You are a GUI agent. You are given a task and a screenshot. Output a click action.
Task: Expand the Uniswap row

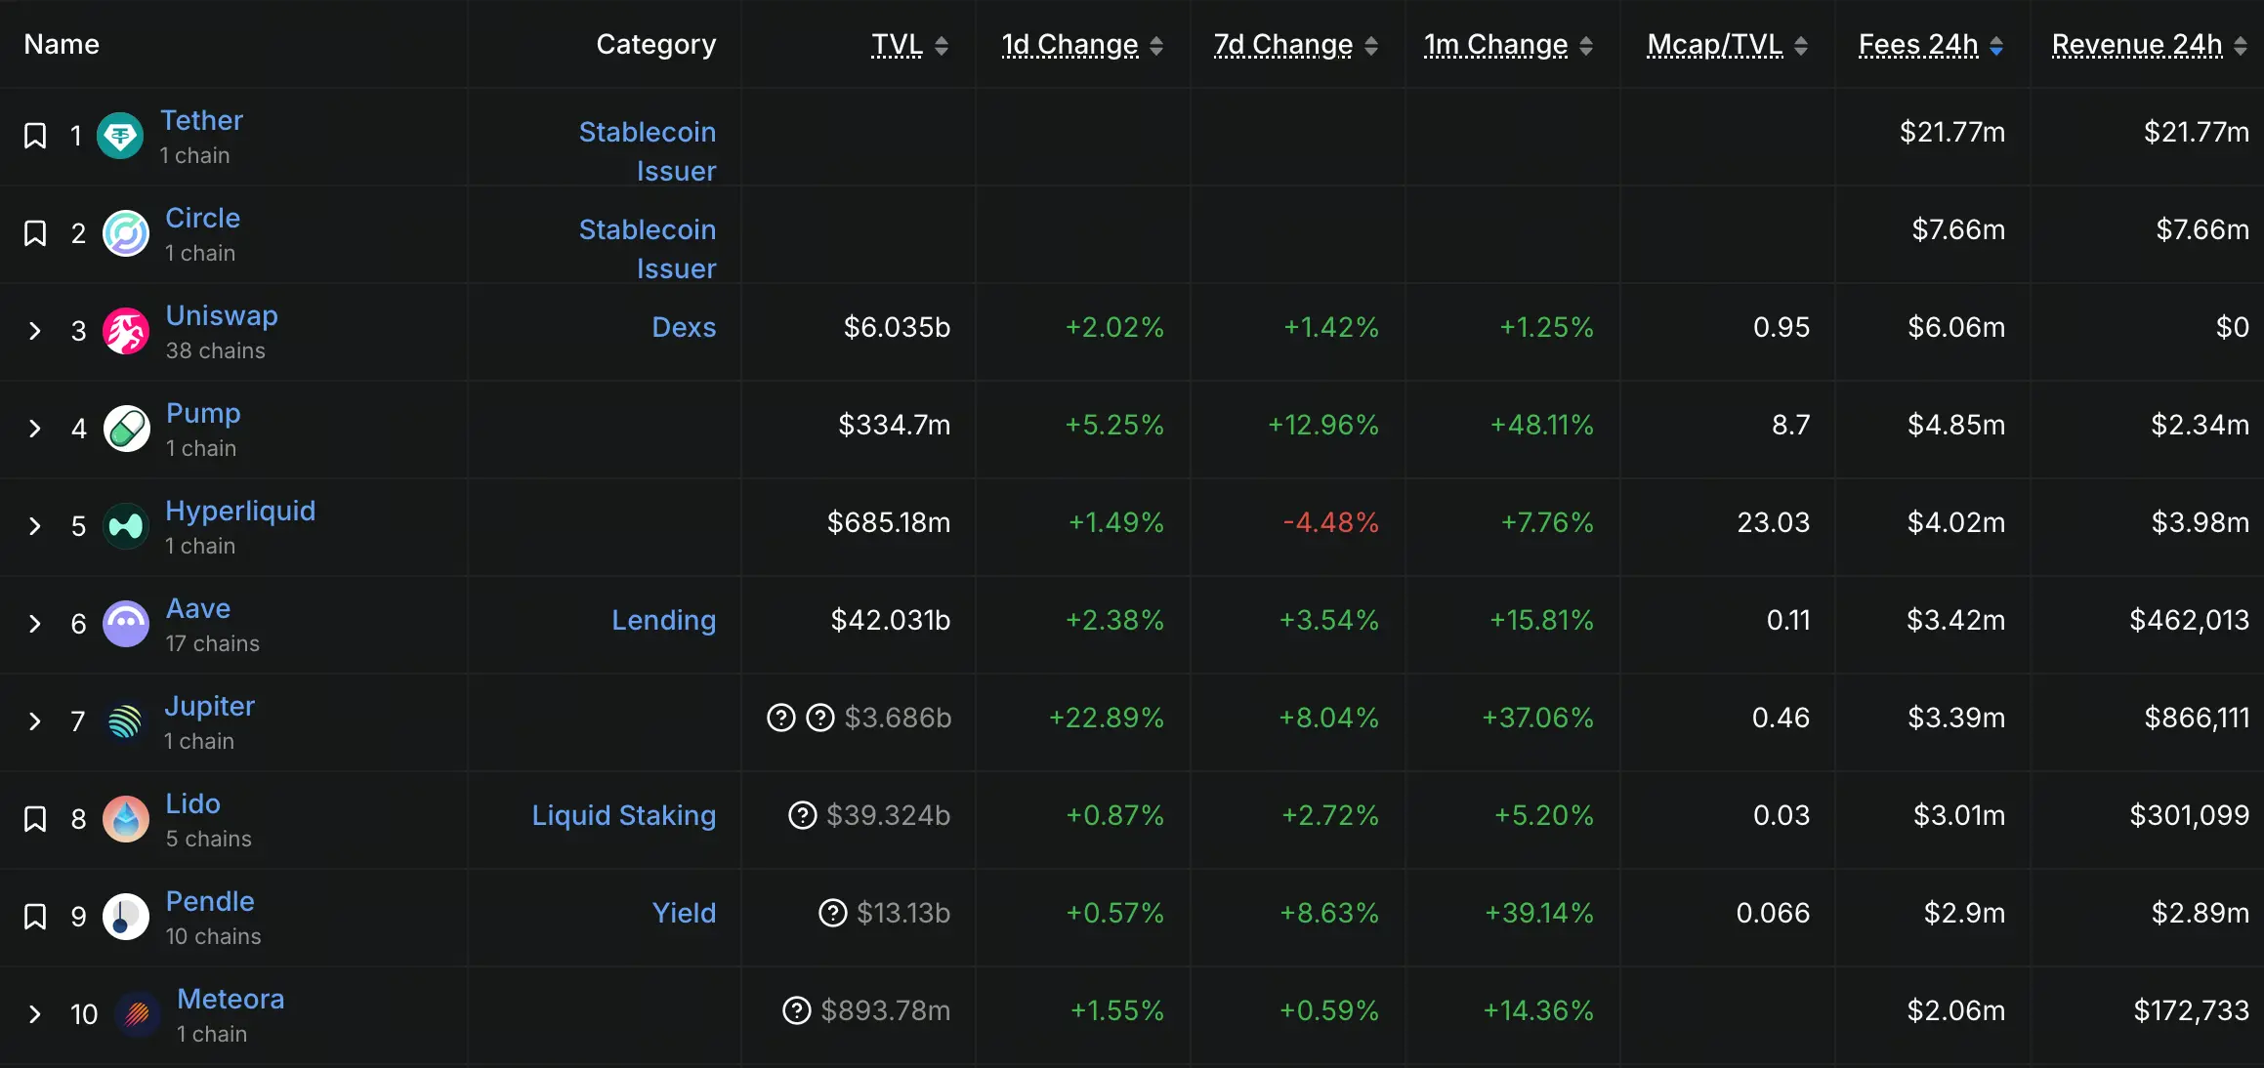(35, 331)
